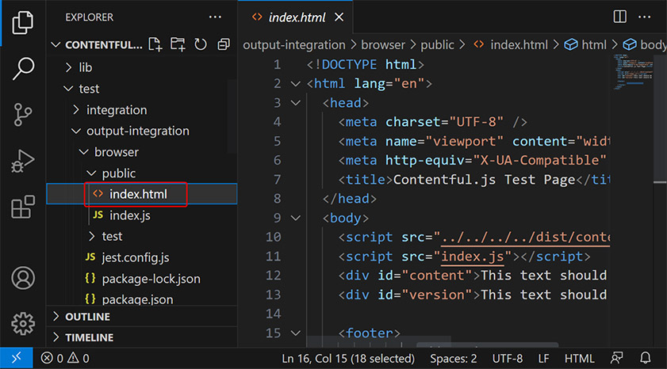The height and width of the screenshot is (369, 667).
Task: Collapse the output-integration folder
Action: point(76,131)
